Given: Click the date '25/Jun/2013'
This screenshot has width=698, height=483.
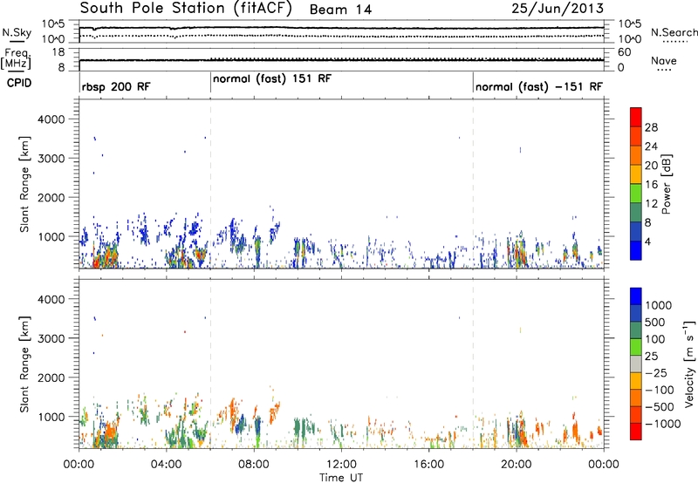Looking at the screenshot, I should pos(558,9).
